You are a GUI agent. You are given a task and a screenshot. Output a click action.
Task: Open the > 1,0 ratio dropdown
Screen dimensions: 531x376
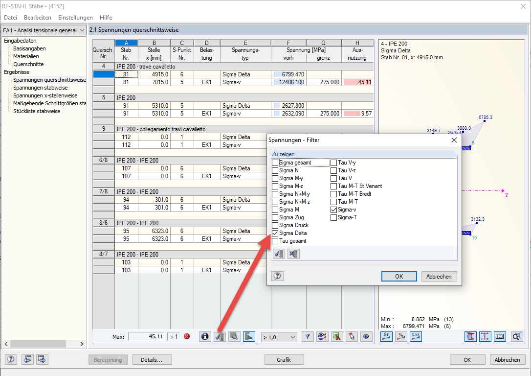tap(279, 337)
